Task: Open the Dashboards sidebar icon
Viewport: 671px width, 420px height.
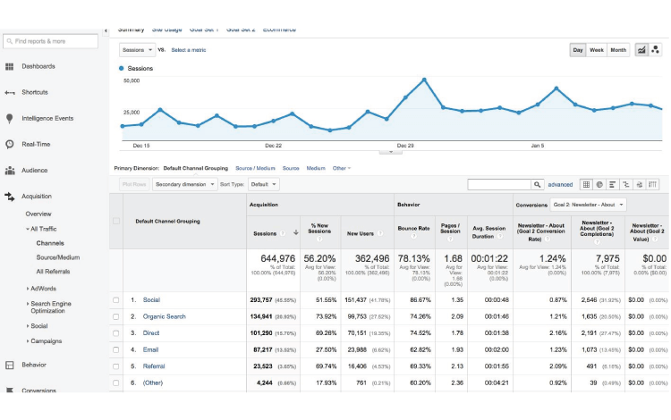Action: coord(10,67)
